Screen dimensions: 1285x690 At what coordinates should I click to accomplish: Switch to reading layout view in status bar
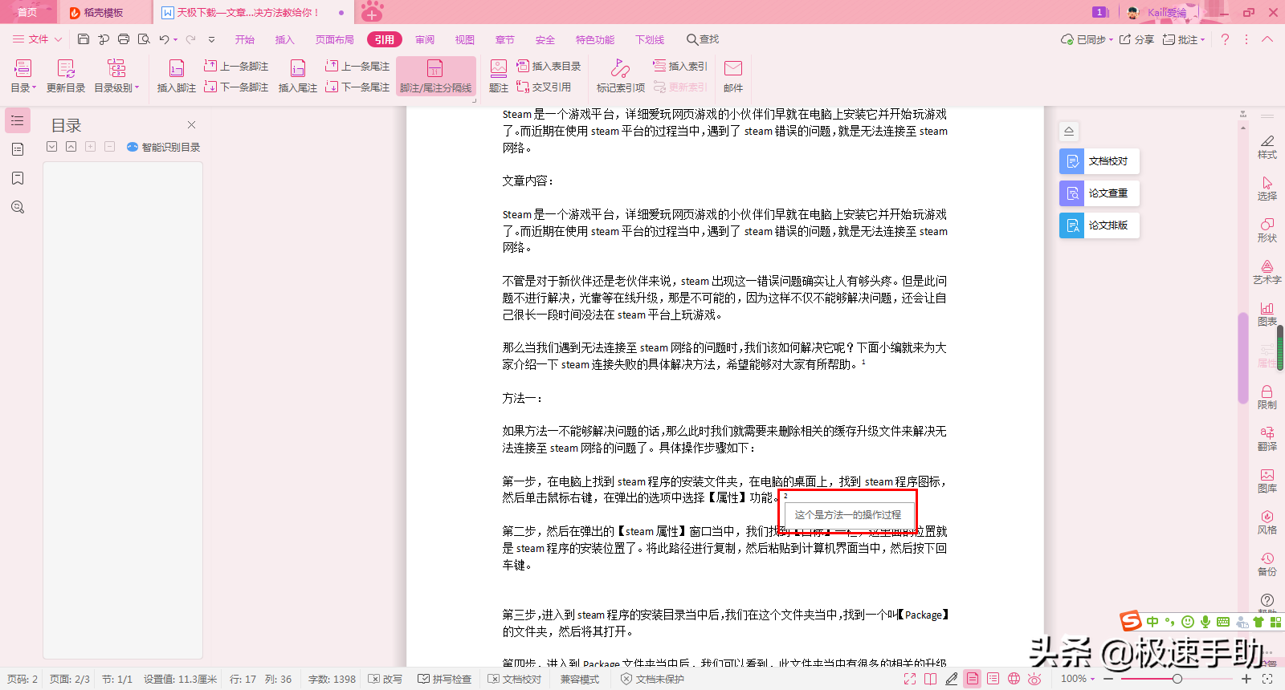pos(930,679)
